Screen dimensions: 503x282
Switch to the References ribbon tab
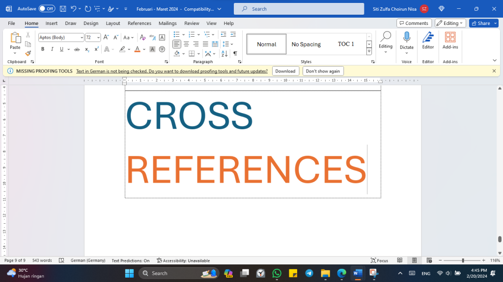pyautogui.click(x=140, y=23)
